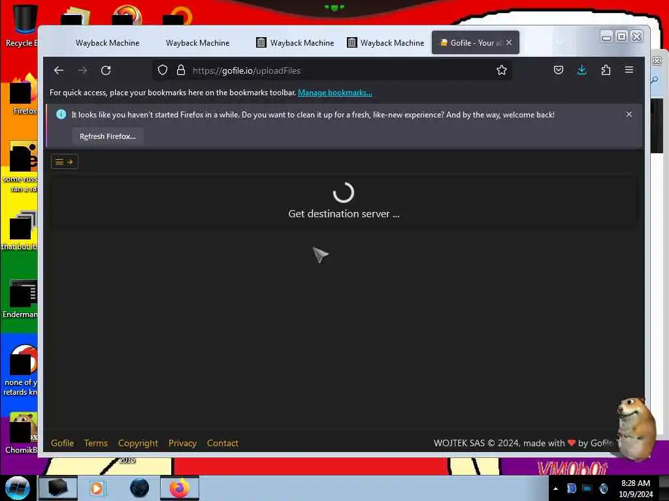Open the Copyright footer link
Viewport: 669px width, 501px height.
point(138,443)
